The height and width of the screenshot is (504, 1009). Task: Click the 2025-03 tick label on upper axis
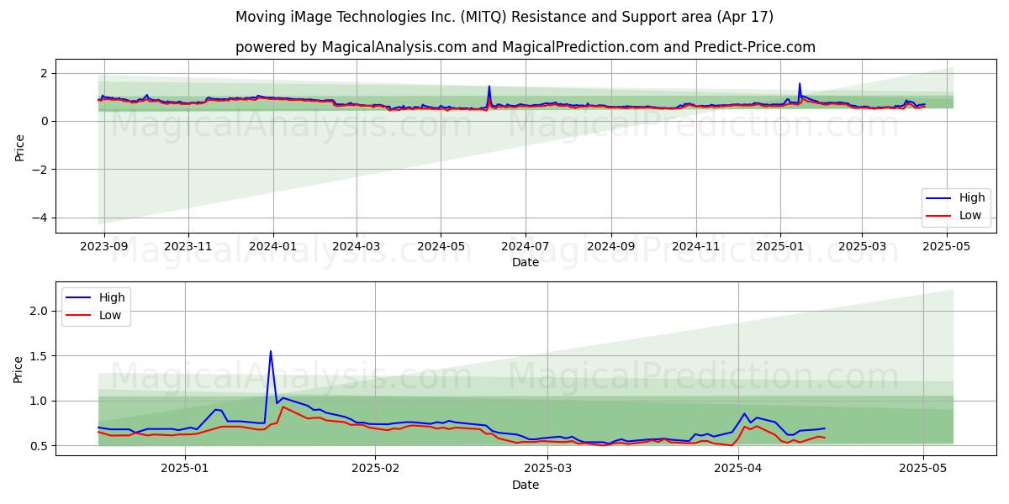[861, 247]
